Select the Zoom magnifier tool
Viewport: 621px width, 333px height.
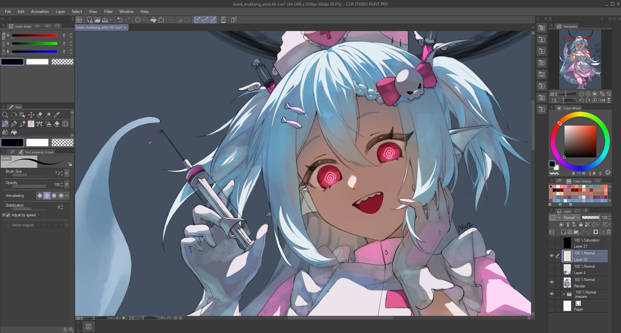pos(5,115)
